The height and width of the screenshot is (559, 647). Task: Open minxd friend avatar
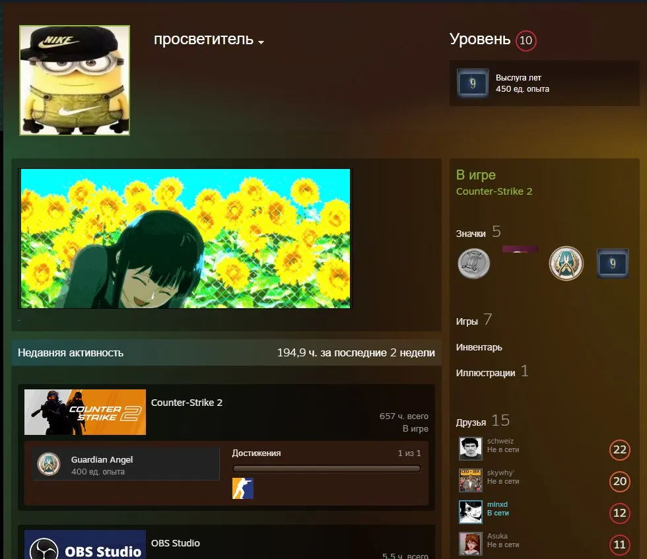(471, 512)
